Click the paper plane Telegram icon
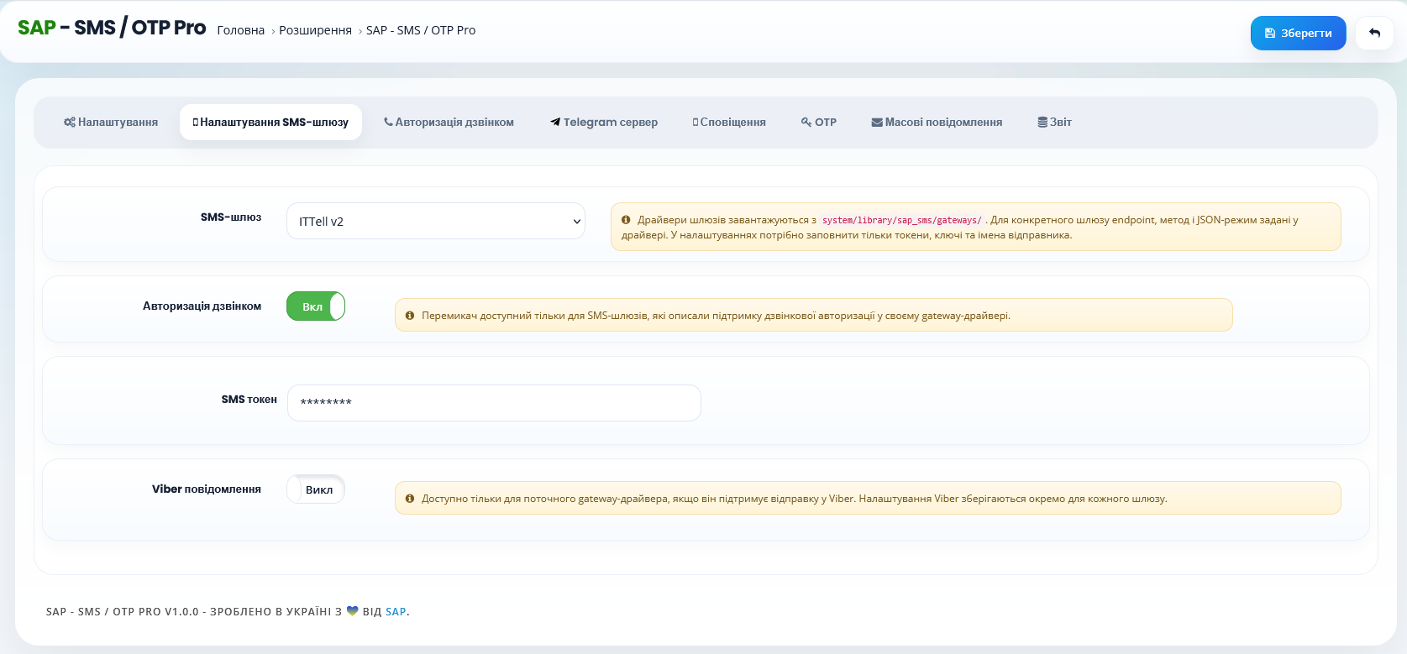This screenshot has height=654, width=1407. pos(555,122)
